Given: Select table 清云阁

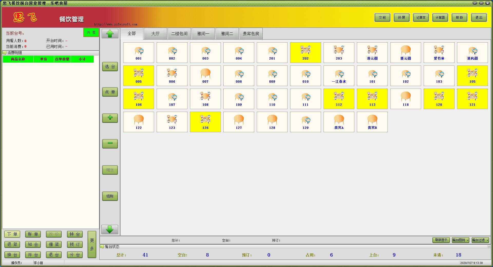Looking at the screenshot, I should click(x=372, y=52).
